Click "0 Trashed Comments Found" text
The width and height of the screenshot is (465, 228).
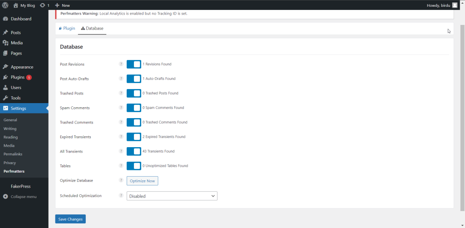[164, 122]
